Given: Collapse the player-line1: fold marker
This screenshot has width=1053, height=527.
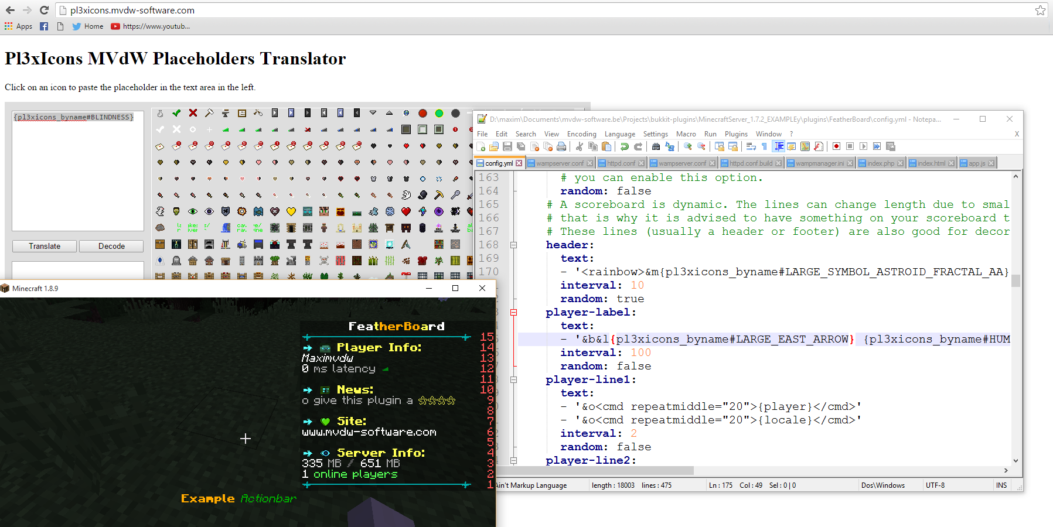Looking at the screenshot, I should point(514,380).
